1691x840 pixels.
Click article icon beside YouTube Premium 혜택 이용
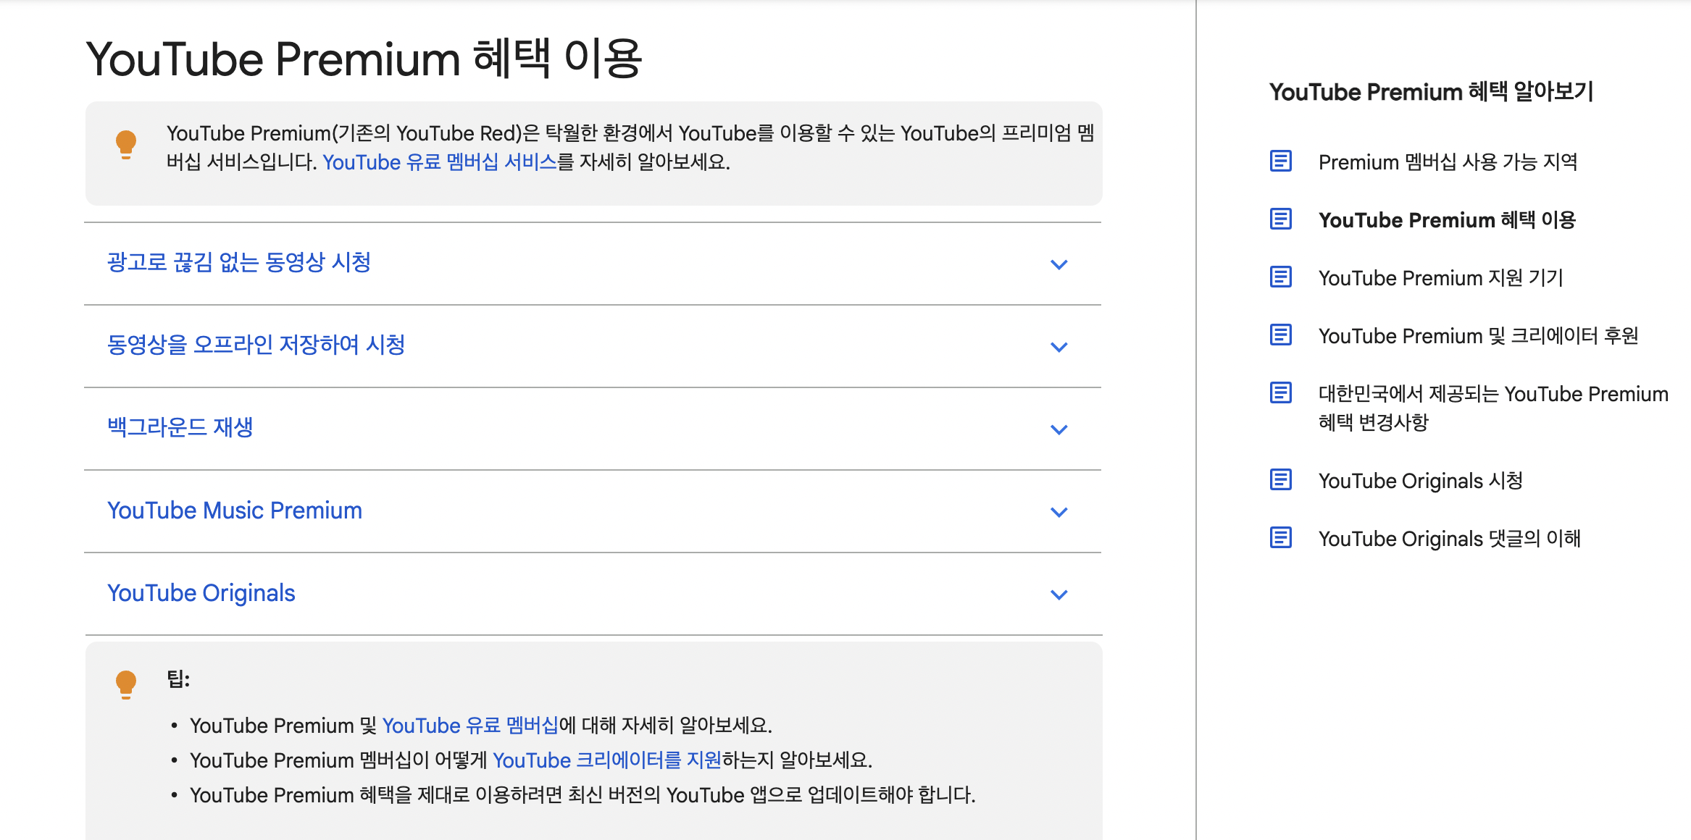pyautogui.click(x=1280, y=219)
